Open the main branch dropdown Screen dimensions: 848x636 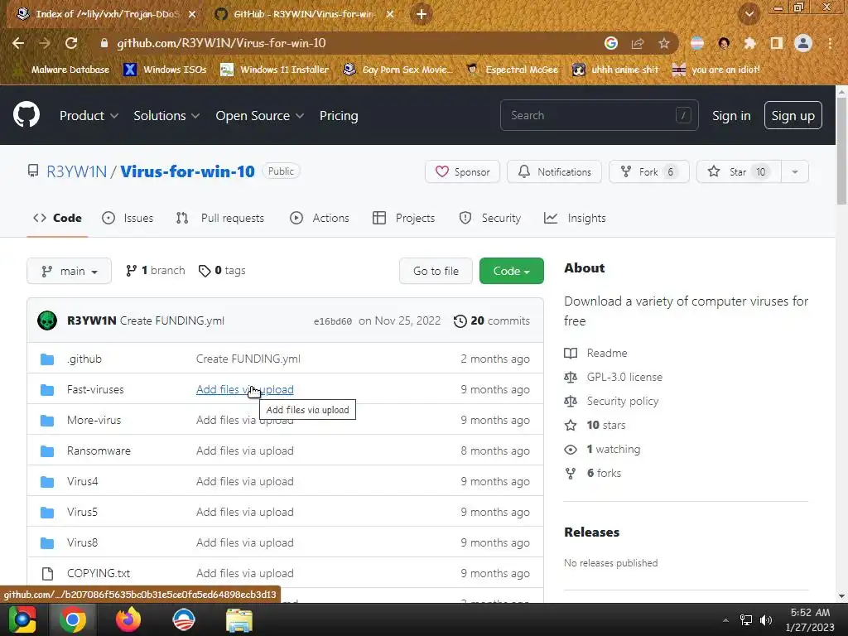click(70, 271)
